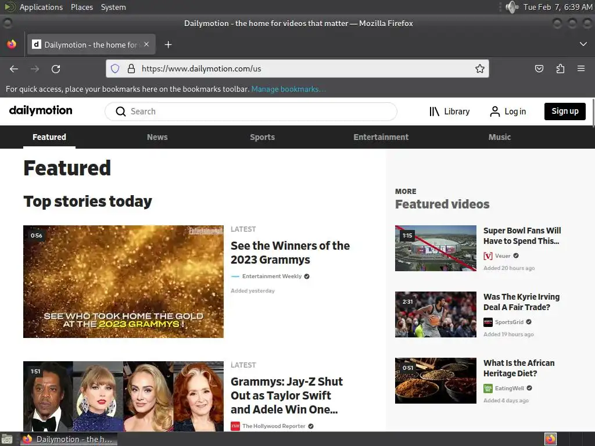Close the Dailymotion tab
The width and height of the screenshot is (595, 446).
coord(146,44)
